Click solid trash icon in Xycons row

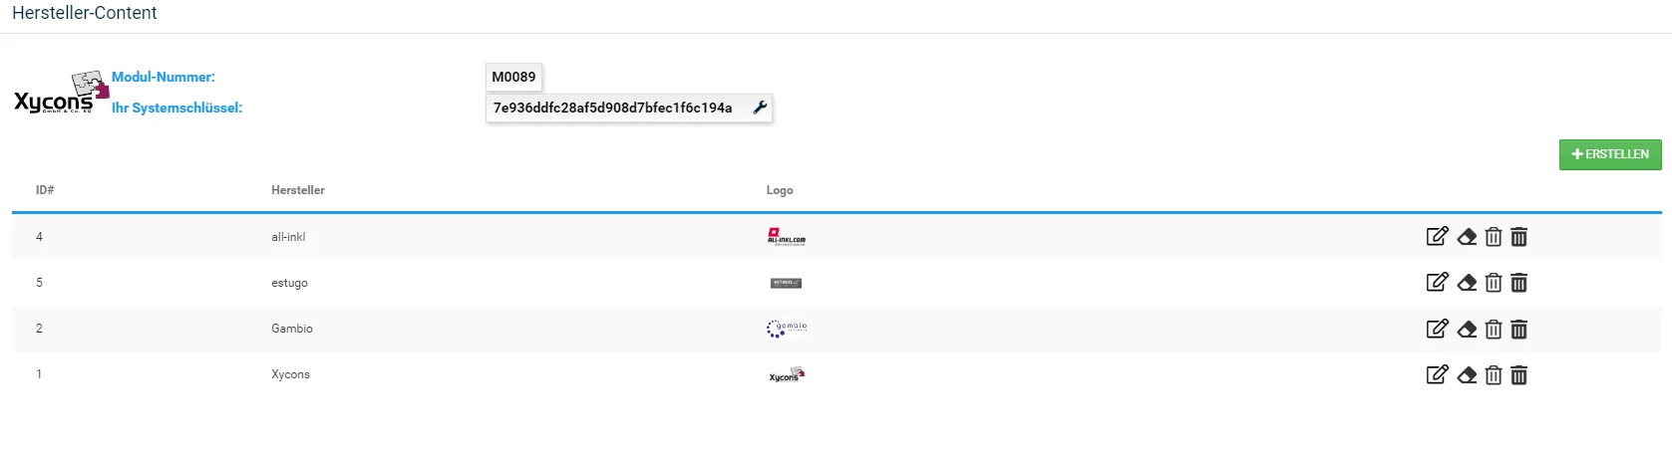[1519, 375]
